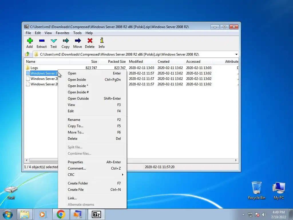Click the Info toolbar icon

coord(102,40)
